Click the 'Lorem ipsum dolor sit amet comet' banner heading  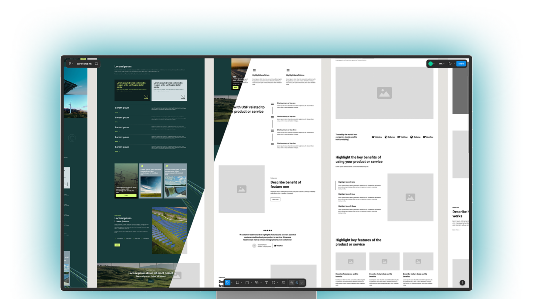coord(151,273)
